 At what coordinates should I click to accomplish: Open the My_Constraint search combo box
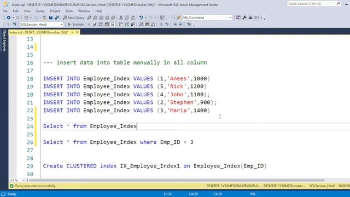point(207,18)
